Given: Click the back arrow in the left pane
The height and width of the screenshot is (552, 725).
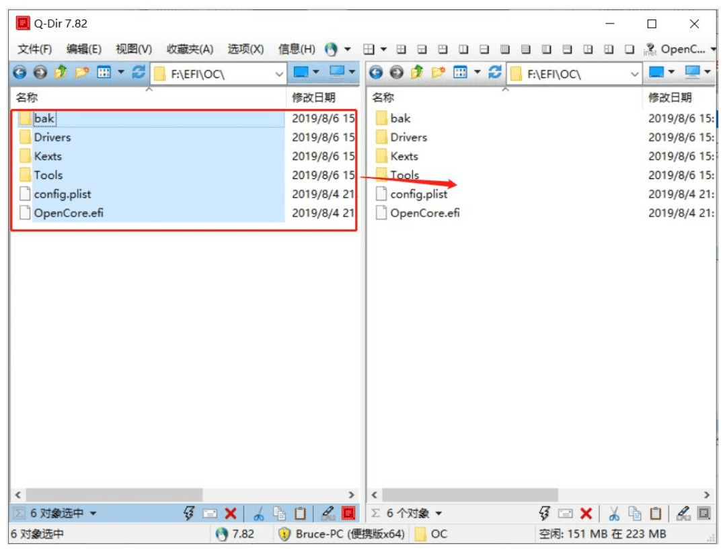Looking at the screenshot, I should tap(20, 73).
